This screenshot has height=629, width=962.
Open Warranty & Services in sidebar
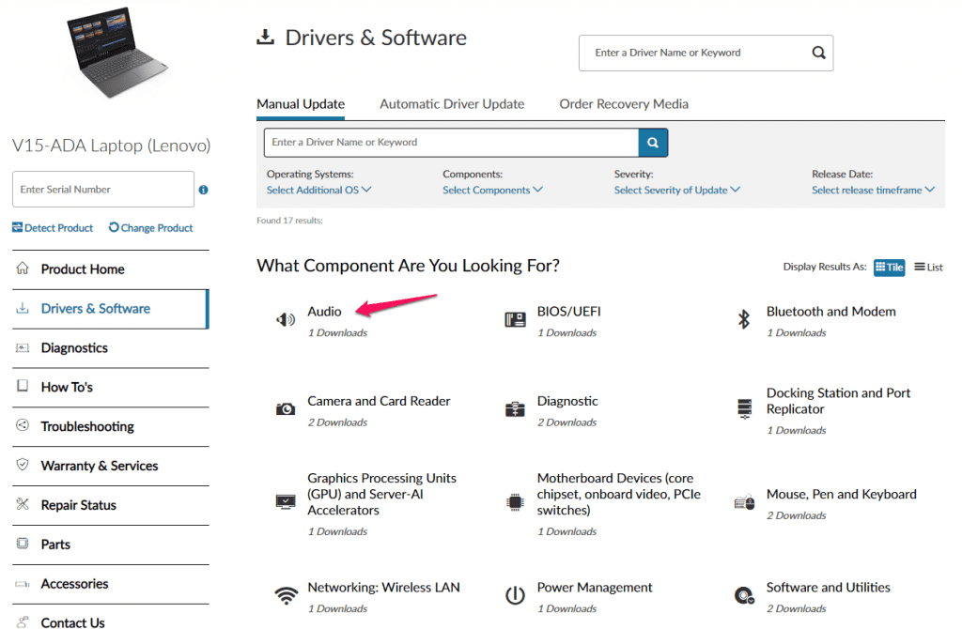99,466
